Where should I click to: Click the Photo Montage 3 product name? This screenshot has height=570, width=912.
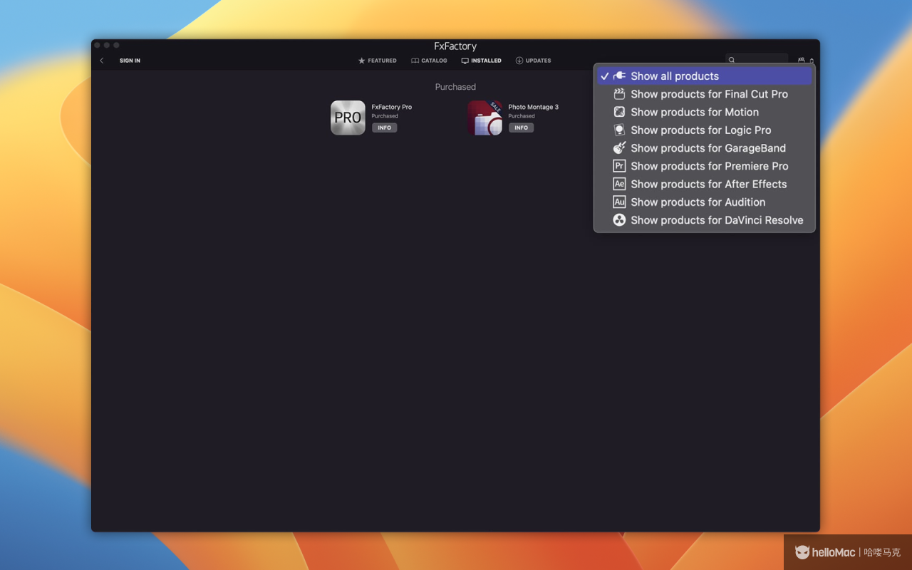534,107
